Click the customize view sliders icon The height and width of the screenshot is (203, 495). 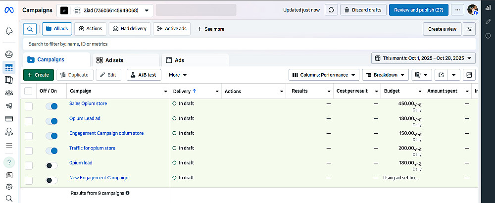[x=469, y=29]
